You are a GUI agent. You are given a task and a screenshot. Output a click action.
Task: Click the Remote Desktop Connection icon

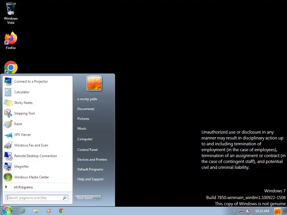[8, 156]
